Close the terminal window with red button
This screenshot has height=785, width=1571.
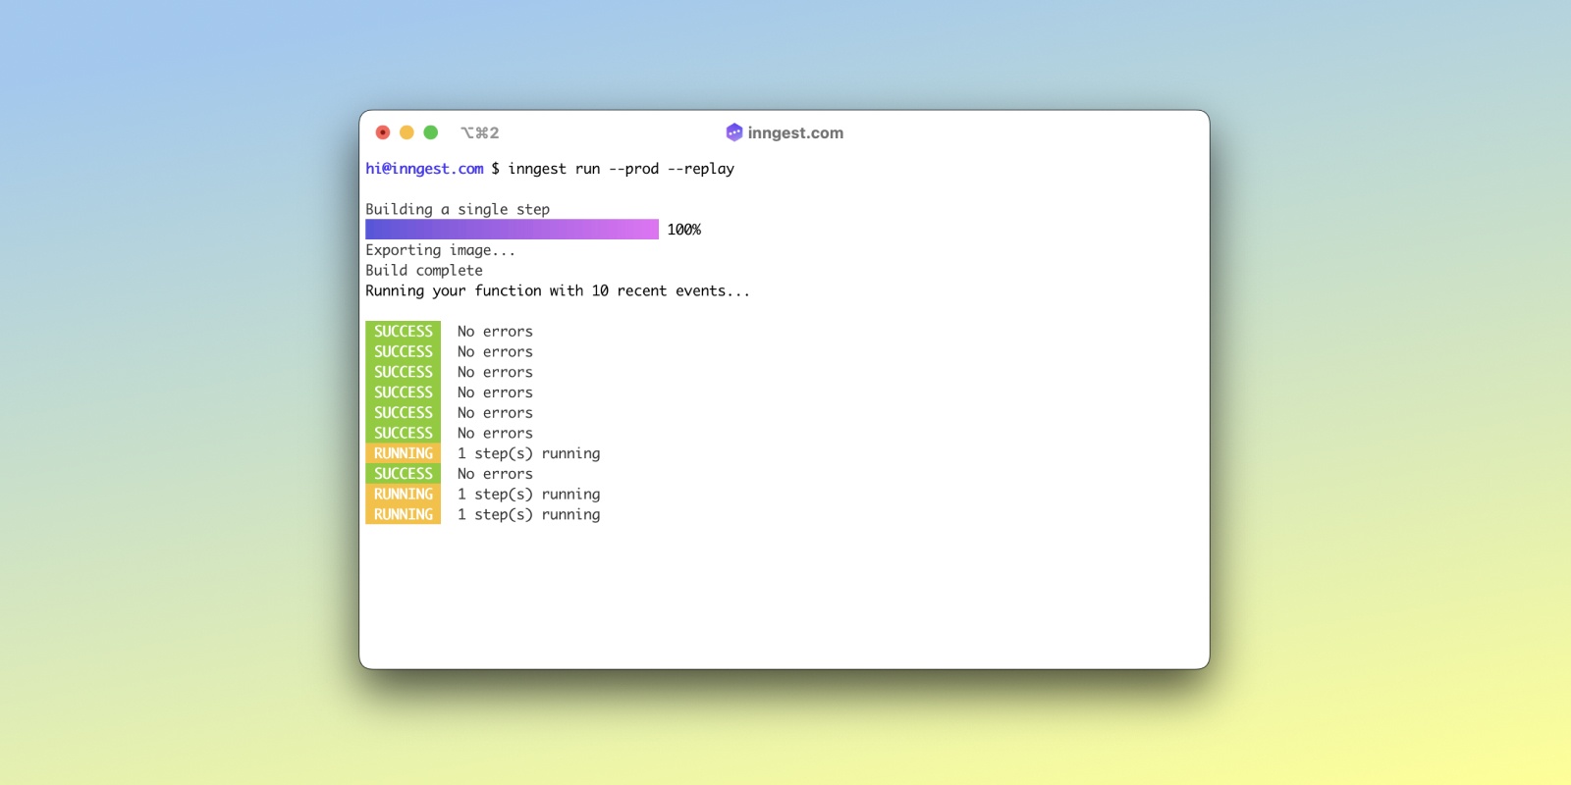point(383,132)
